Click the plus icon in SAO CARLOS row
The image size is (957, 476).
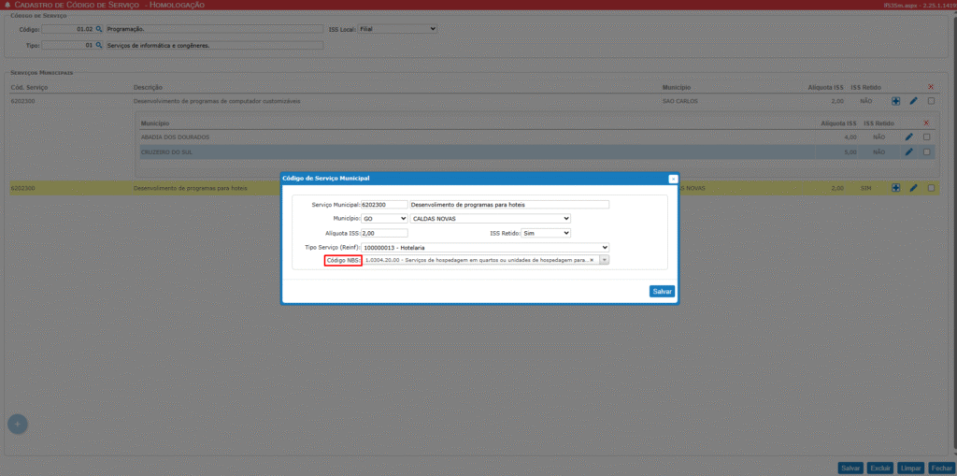click(895, 100)
